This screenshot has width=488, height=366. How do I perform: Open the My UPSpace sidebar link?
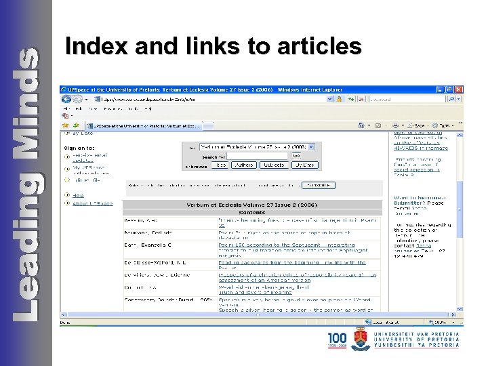91,170
